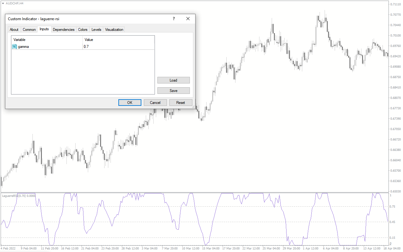The width and height of the screenshot is (403, 252).
Task: Switch to the Common tab
Action: [29, 30]
